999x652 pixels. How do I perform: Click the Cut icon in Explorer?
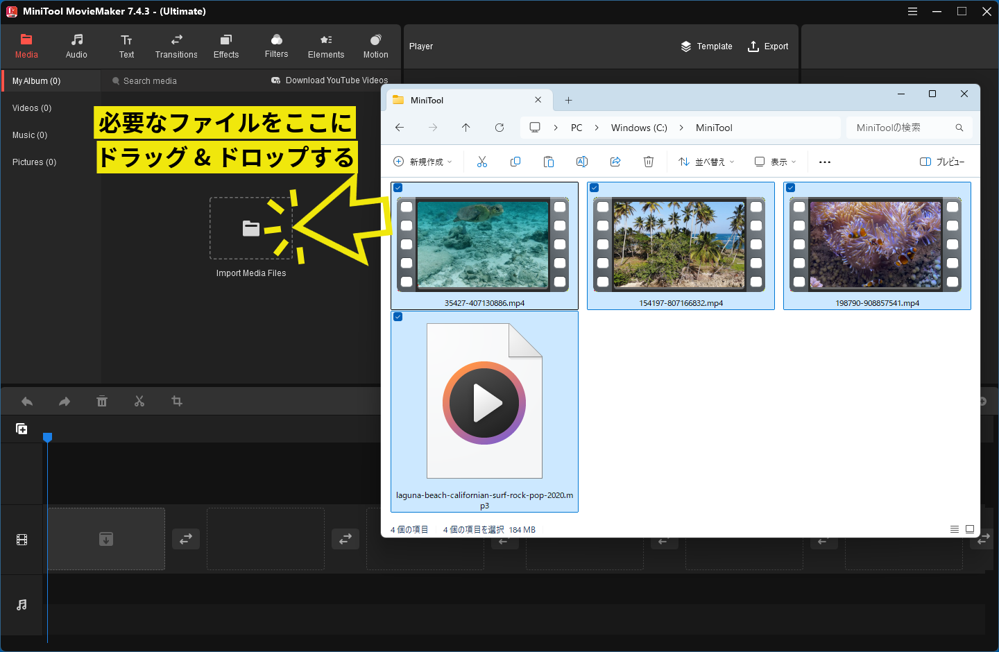482,162
